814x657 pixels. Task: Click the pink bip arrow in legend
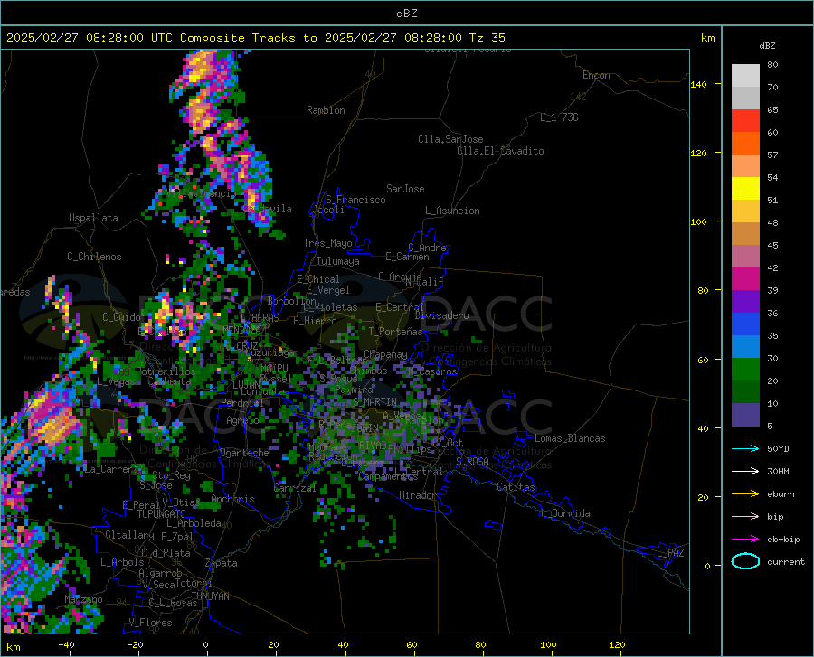(x=745, y=517)
